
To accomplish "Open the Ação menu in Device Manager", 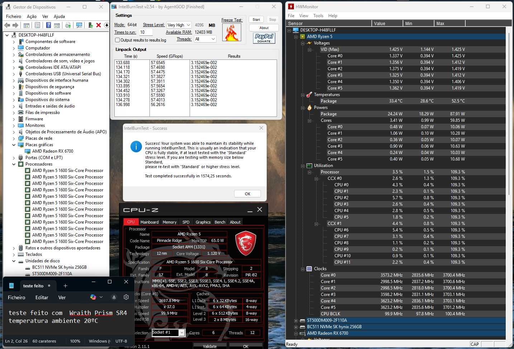I will click(x=32, y=16).
